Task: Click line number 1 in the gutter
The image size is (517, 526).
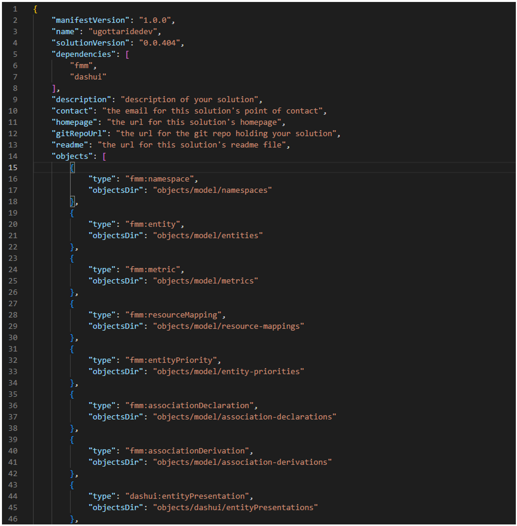Action: tap(15, 9)
